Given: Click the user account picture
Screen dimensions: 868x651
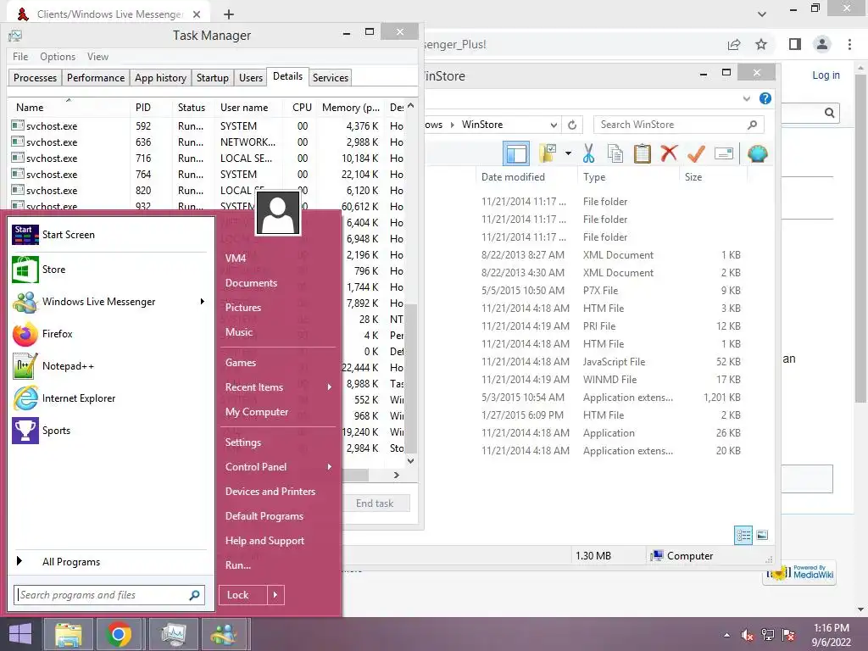Looking at the screenshot, I should pyautogui.click(x=278, y=213).
